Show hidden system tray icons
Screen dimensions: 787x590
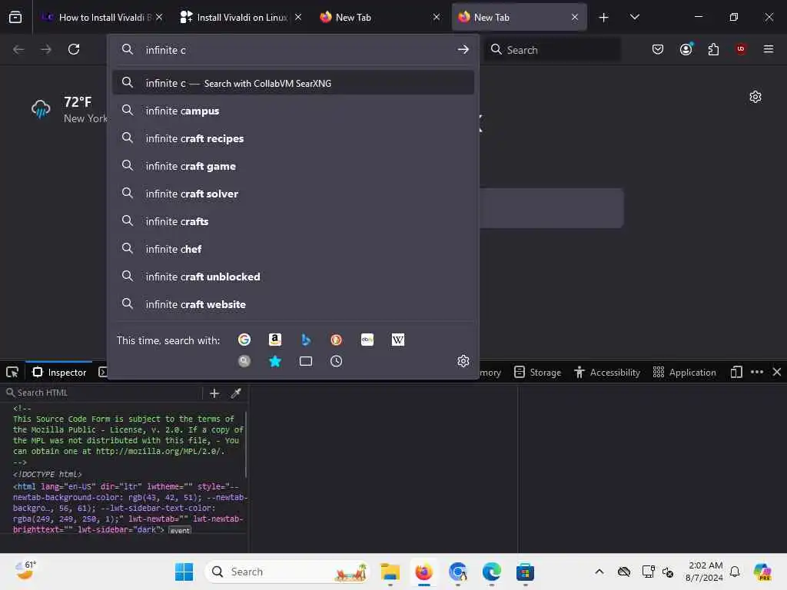(x=599, y=572)
